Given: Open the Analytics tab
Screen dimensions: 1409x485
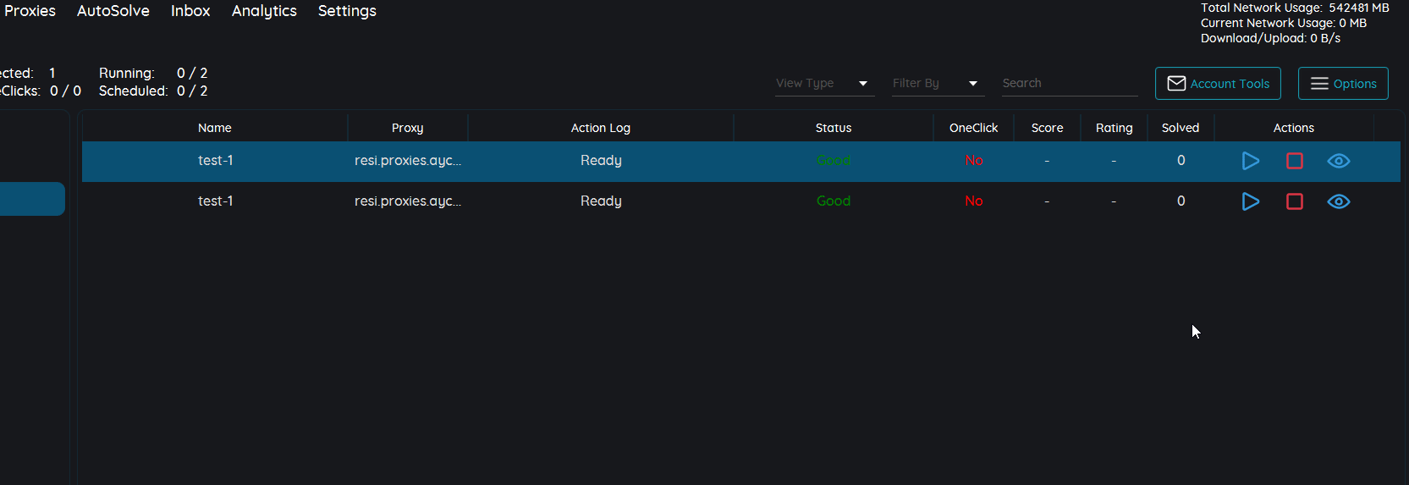Looking at the screenshot, I should pos(264,11).
